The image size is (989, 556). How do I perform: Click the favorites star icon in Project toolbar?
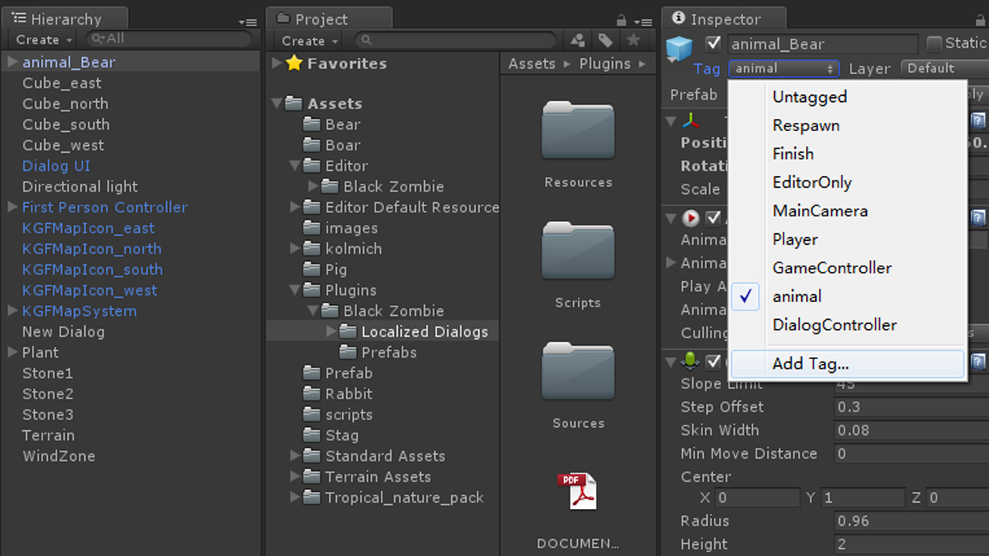pyautogui.click(x=634, y=41)
